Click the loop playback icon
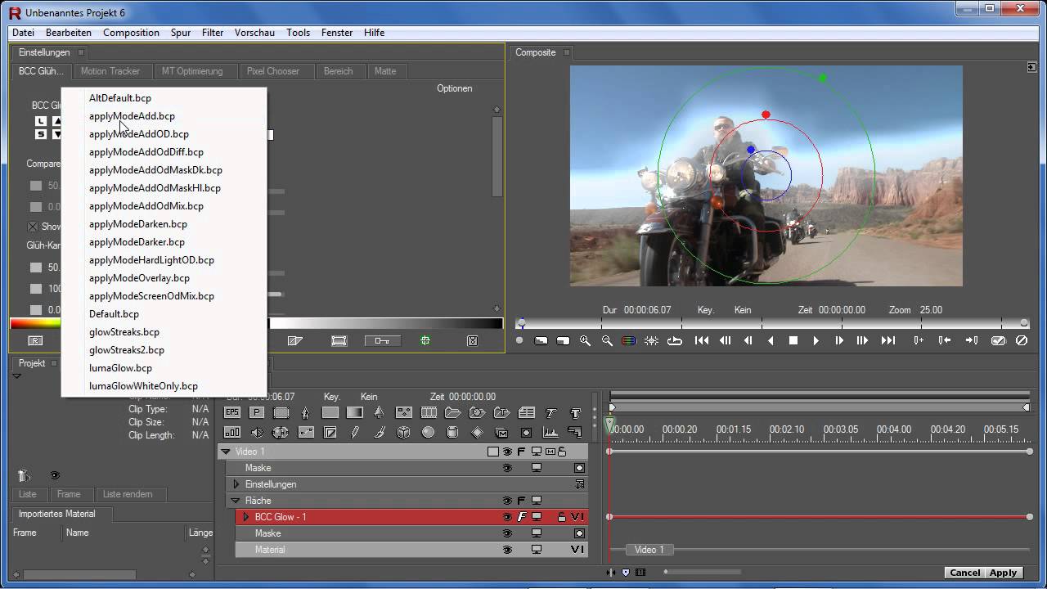Viewport: 1047px width, 589px height. pyautogui.click(x=675, y=341)
